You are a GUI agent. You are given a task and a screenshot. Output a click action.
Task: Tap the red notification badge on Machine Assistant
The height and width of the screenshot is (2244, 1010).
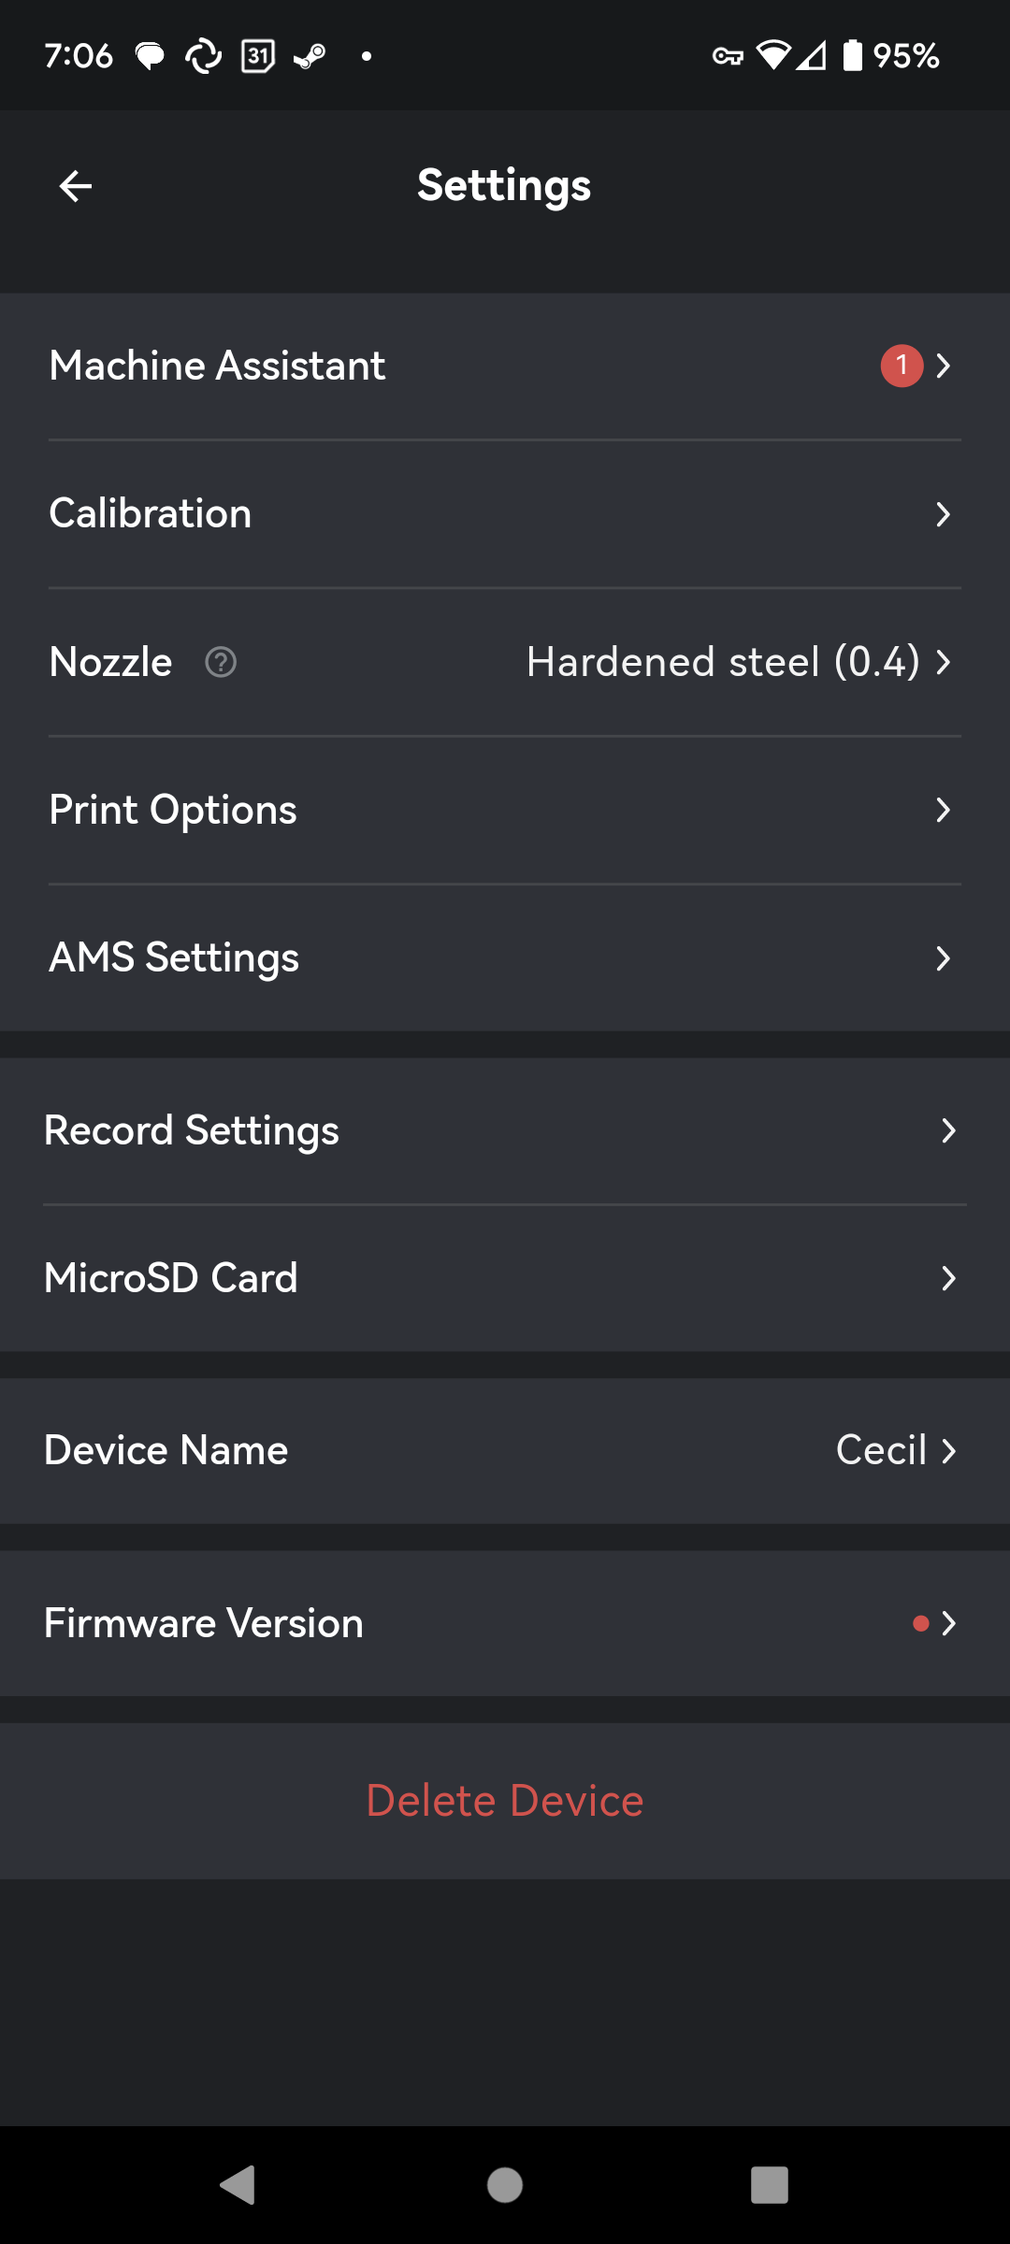[902, 366]
